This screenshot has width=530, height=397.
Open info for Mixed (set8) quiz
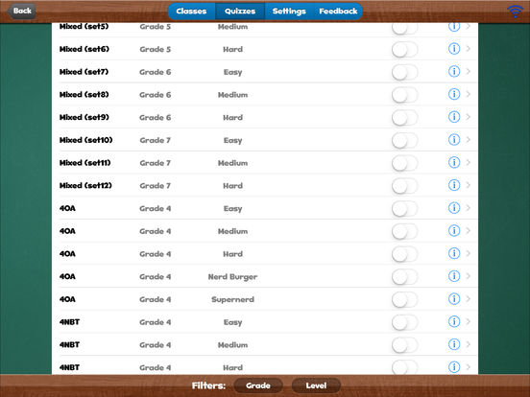(x=454, y=94)
